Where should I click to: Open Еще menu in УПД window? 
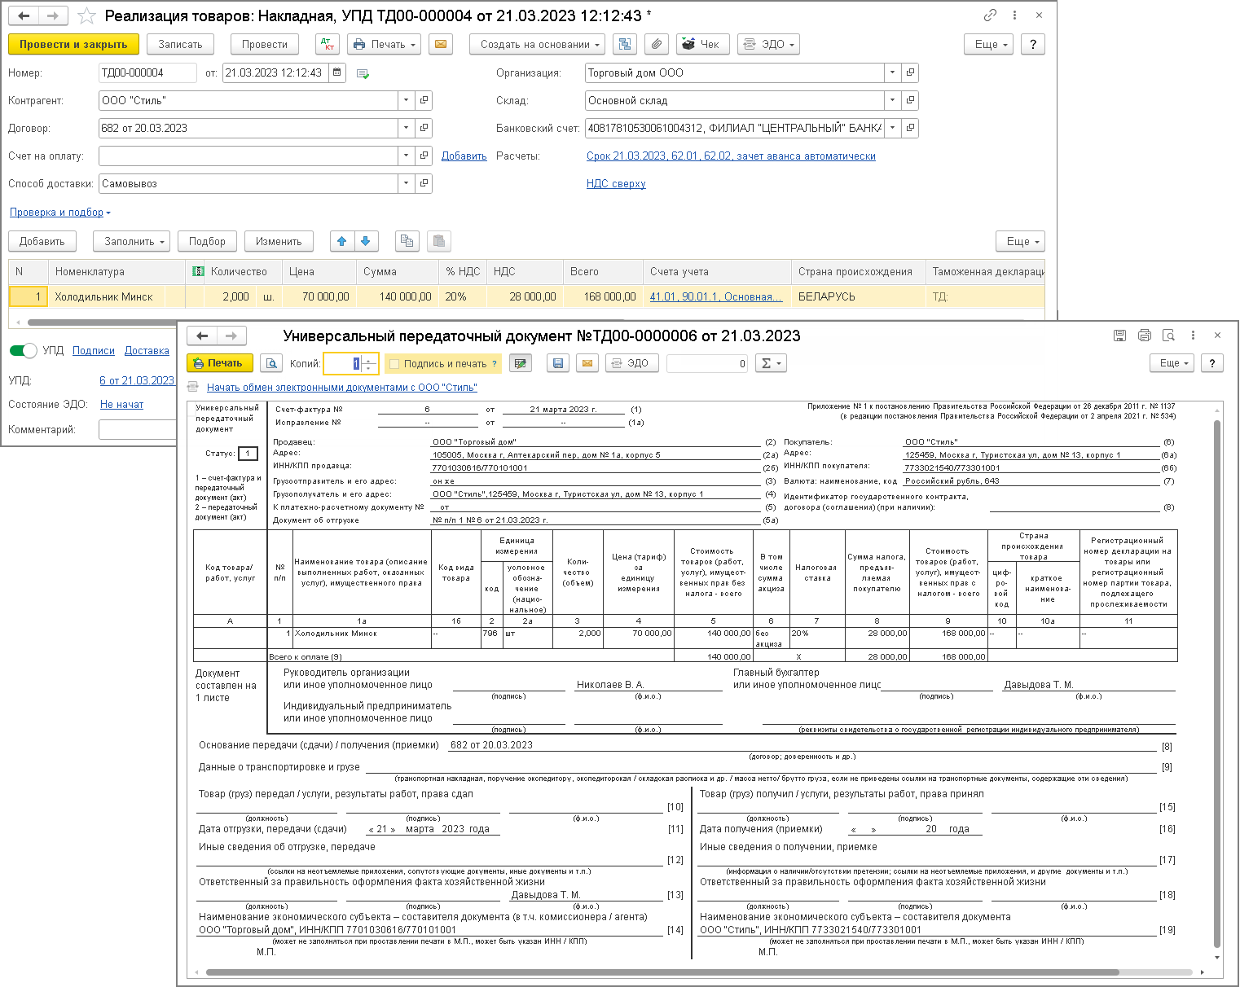[x=1172, y=363]
